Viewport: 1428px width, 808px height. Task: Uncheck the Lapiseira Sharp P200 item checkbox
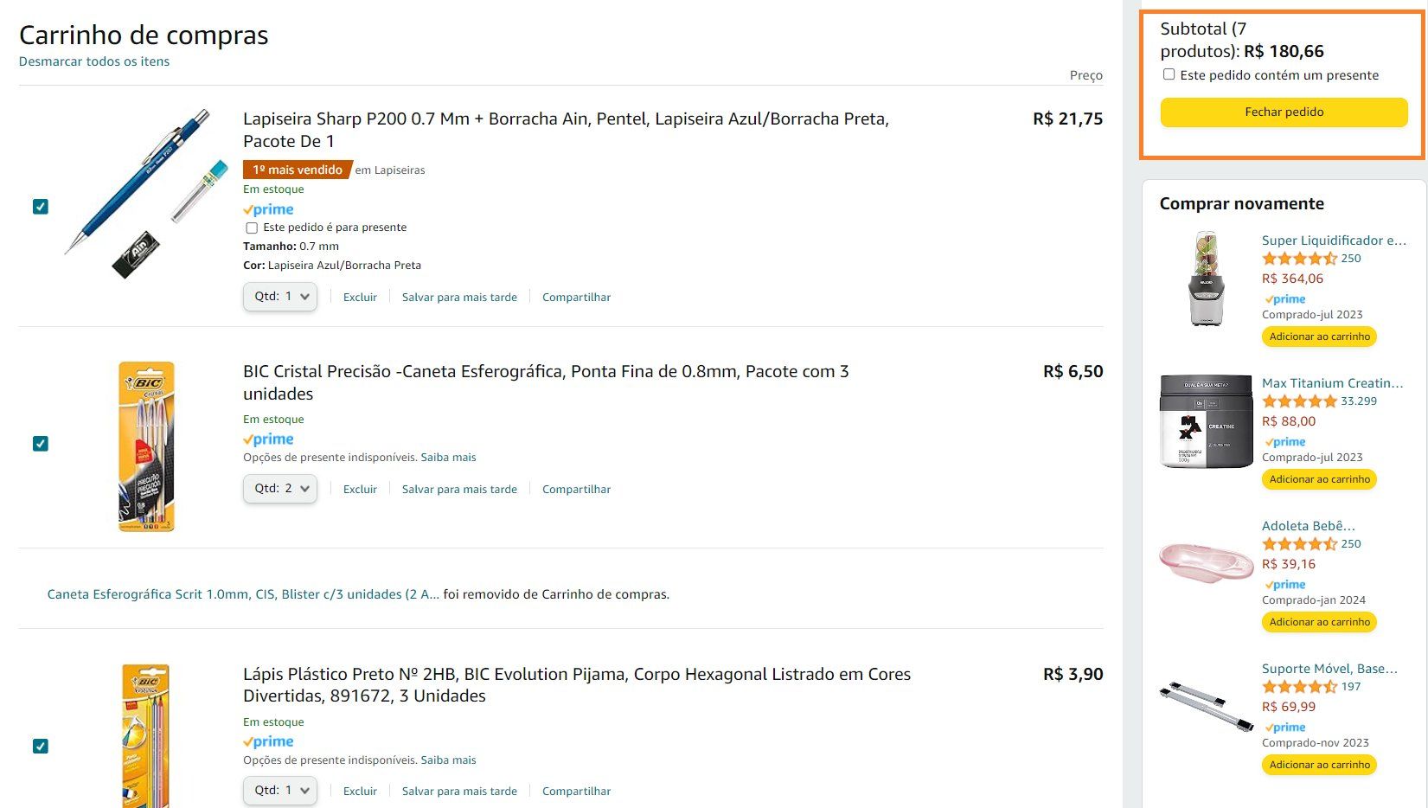(41, 206)
